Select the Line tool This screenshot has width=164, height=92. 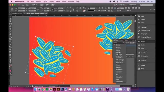[x=10, y=32]
